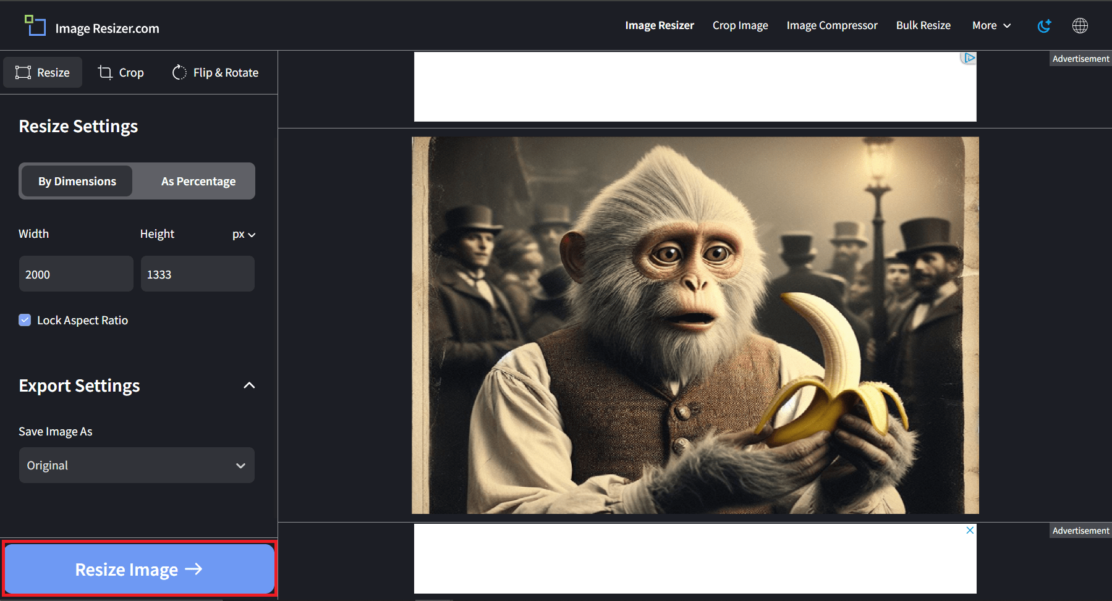The image size is (1112, 601).
Task: Collapse the Export Settings section
Action: click(x=249, y=385)
